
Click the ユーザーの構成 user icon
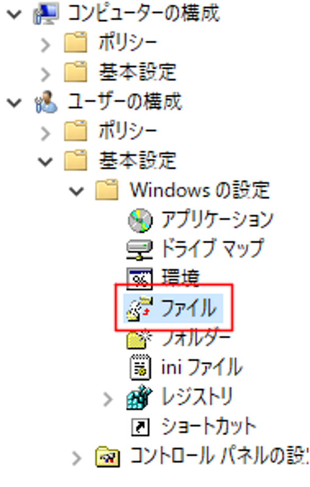45,102
